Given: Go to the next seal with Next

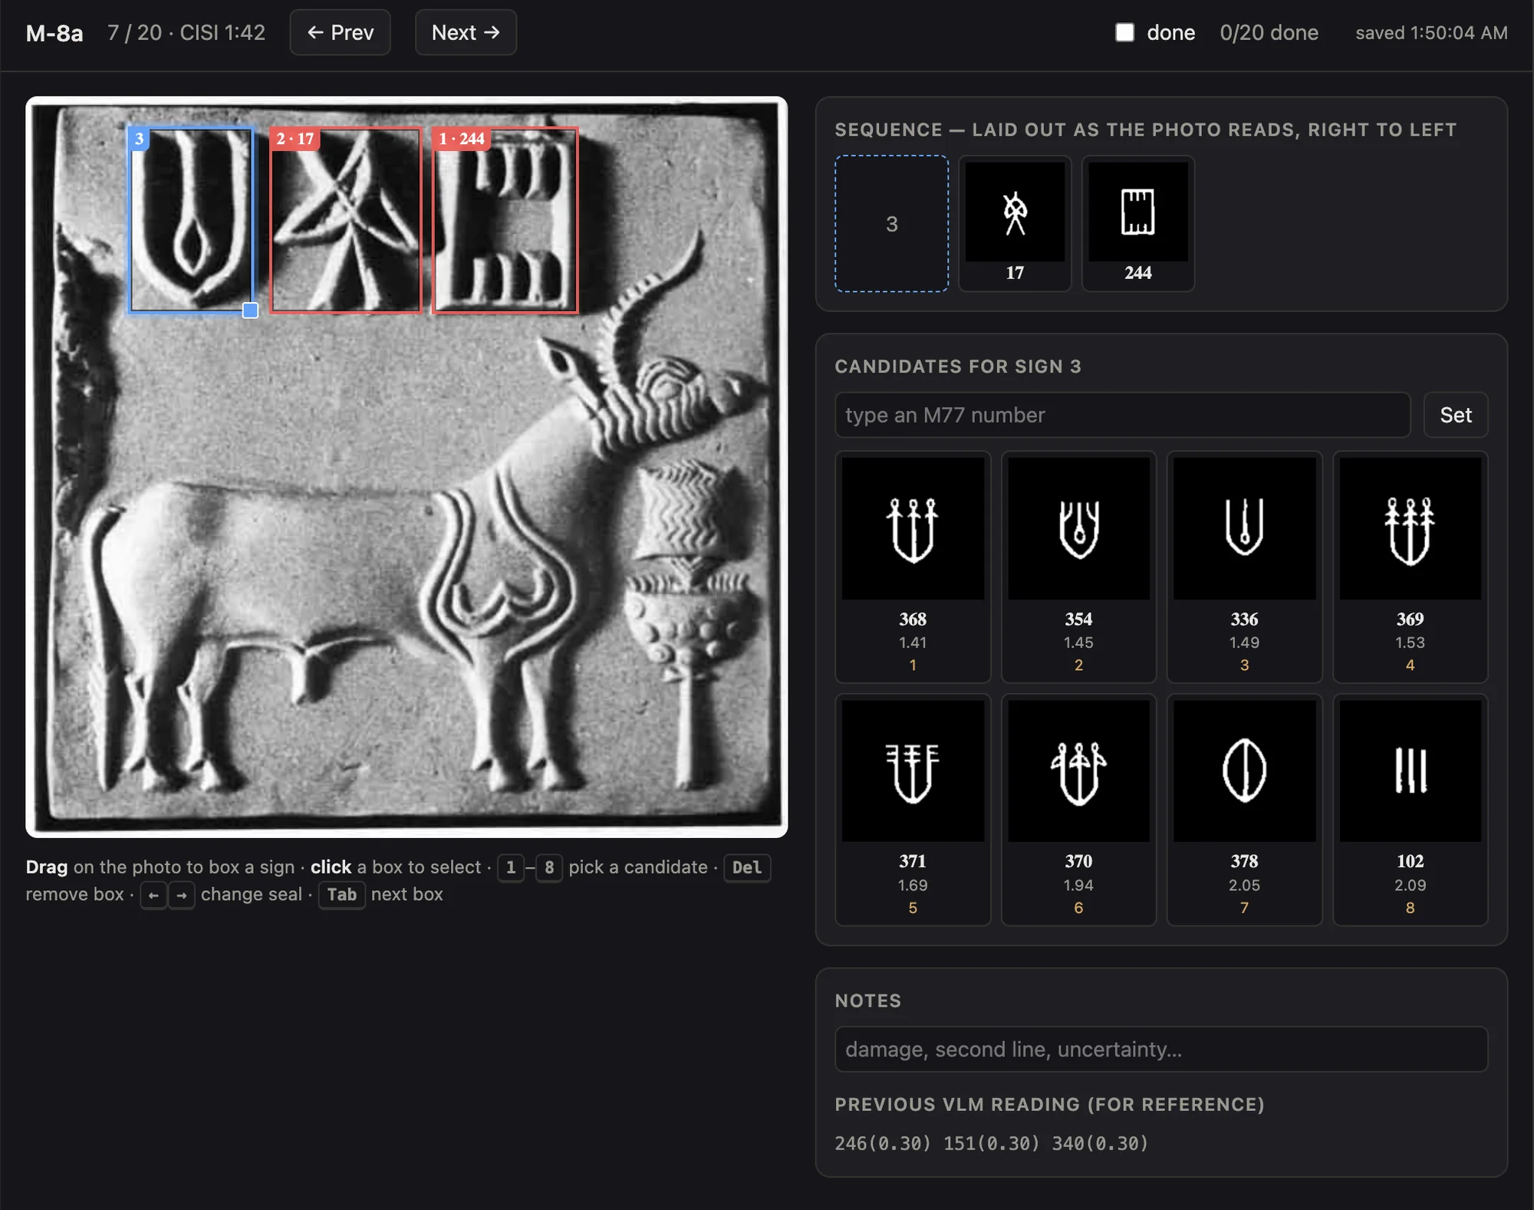Looking at the screenshot, I should (466, 32).
